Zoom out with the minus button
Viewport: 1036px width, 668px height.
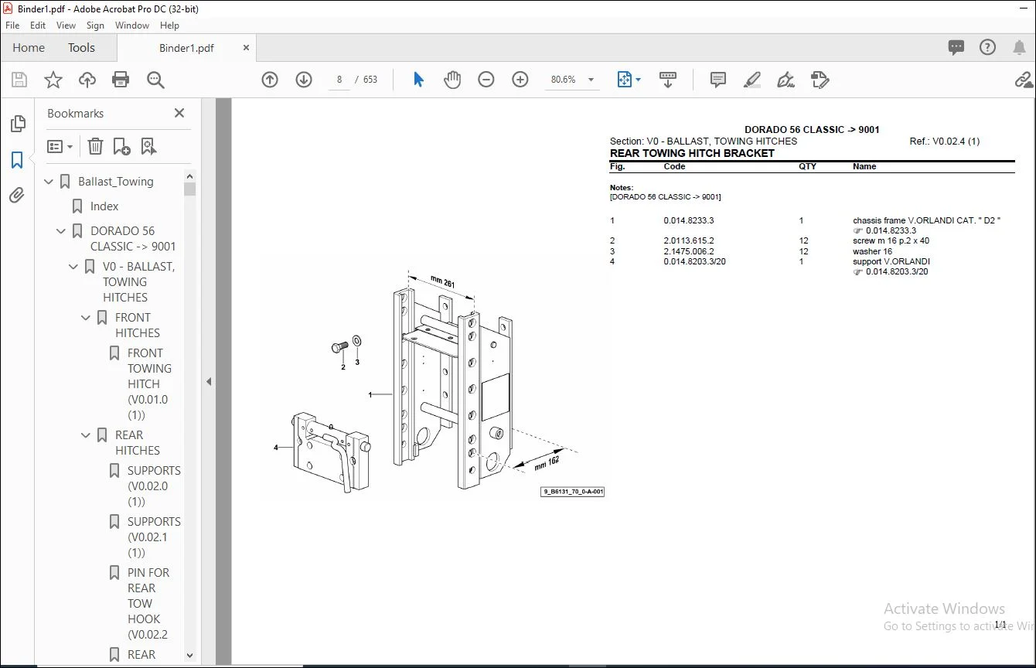click(486, 80)
